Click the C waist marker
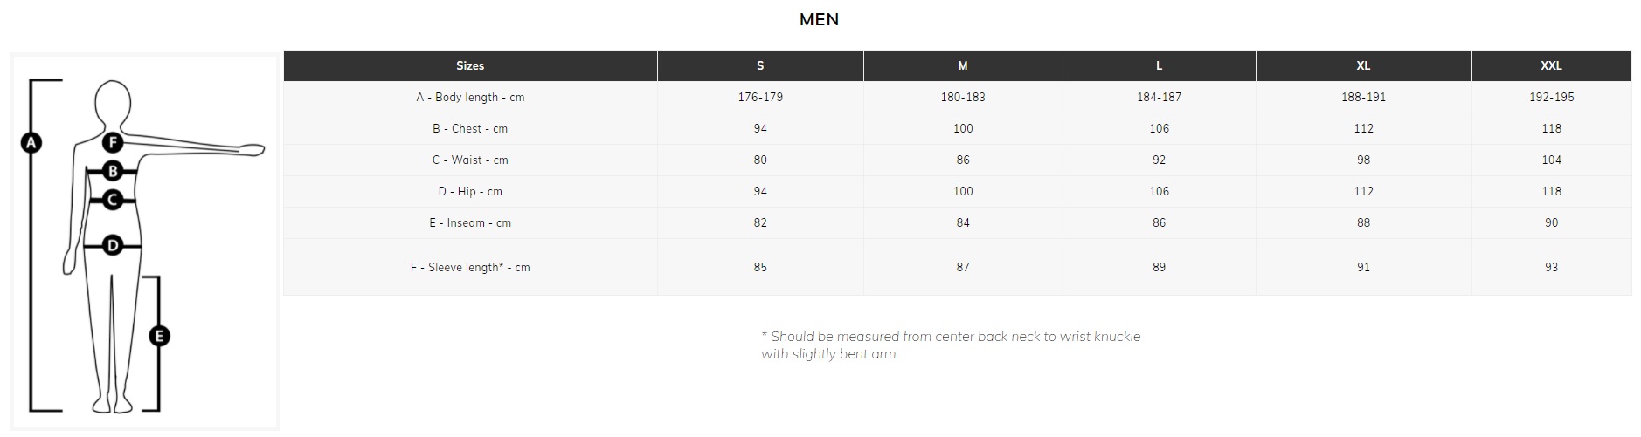 point(113,200)
